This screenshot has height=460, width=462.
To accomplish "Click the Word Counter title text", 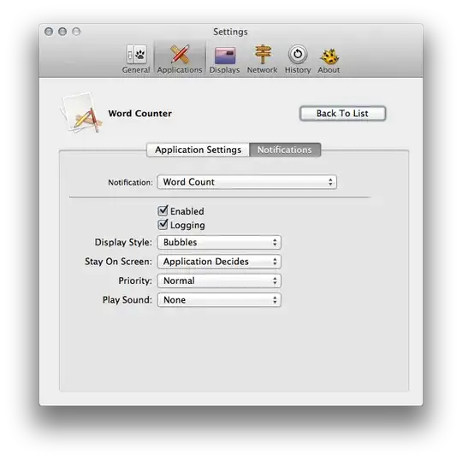I will click(x=140, y=114).
